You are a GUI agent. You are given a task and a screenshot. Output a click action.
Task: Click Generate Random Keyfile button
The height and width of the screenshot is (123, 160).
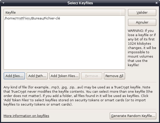(133, 116)
